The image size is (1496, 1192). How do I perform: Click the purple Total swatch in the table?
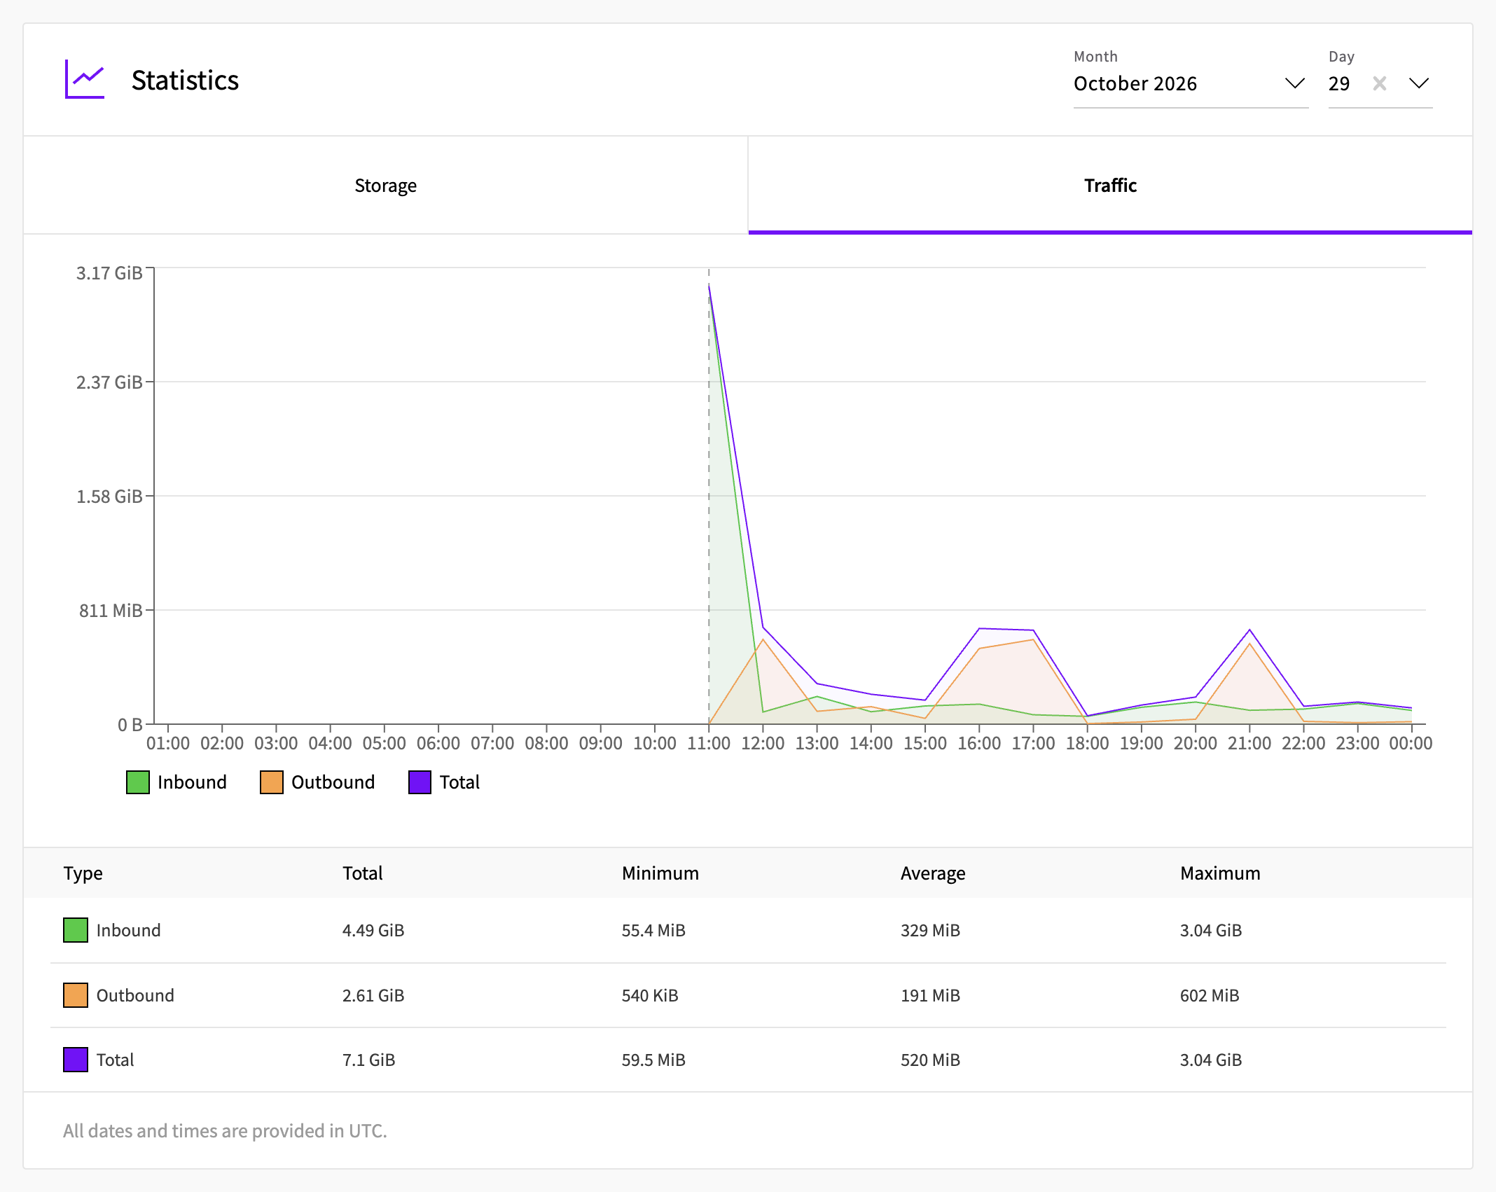click(76, 1060)
